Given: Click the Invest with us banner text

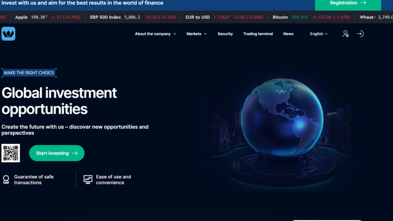Looking at the screenshot, I should (82, 3).
